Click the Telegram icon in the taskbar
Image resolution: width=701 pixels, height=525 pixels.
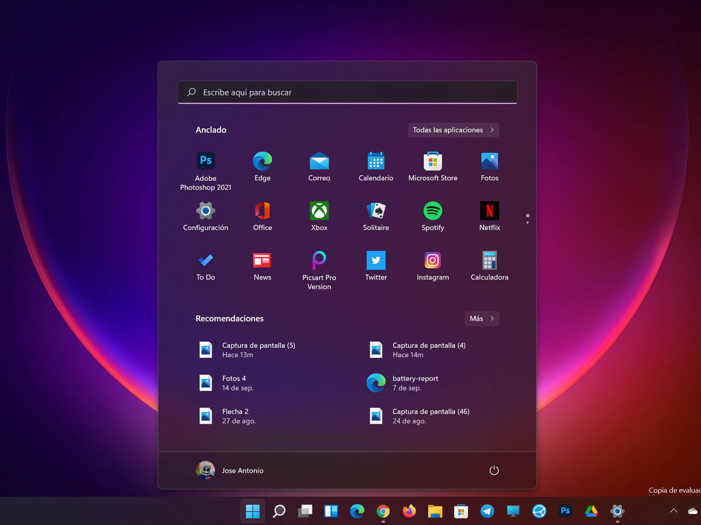click(x=487, y=511)
